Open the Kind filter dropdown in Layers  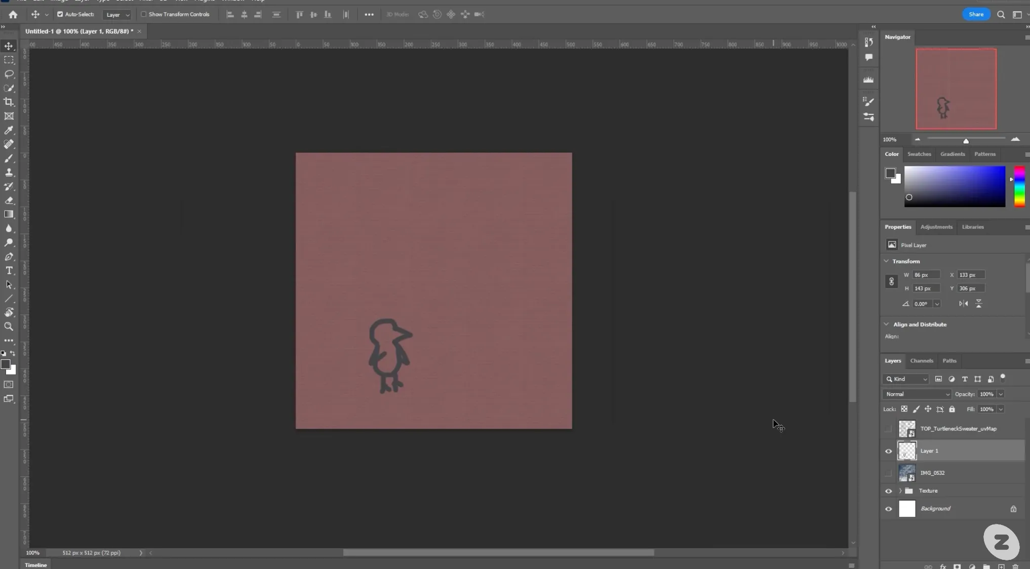pyautogui.click(x=906, y=379)
